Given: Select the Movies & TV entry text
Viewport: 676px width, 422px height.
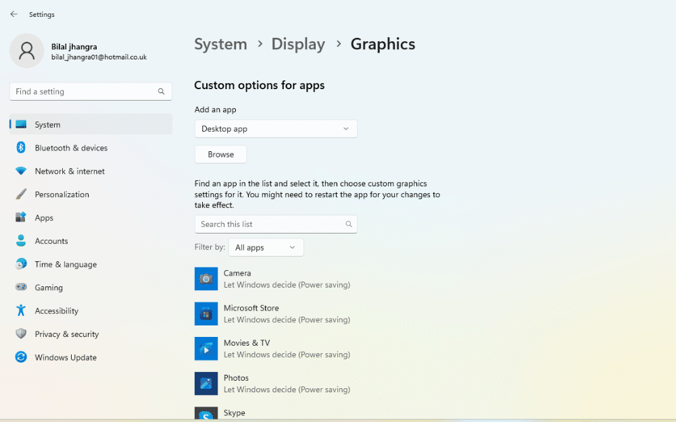Looking at the screenshot, I should click(x=247, y=343).
